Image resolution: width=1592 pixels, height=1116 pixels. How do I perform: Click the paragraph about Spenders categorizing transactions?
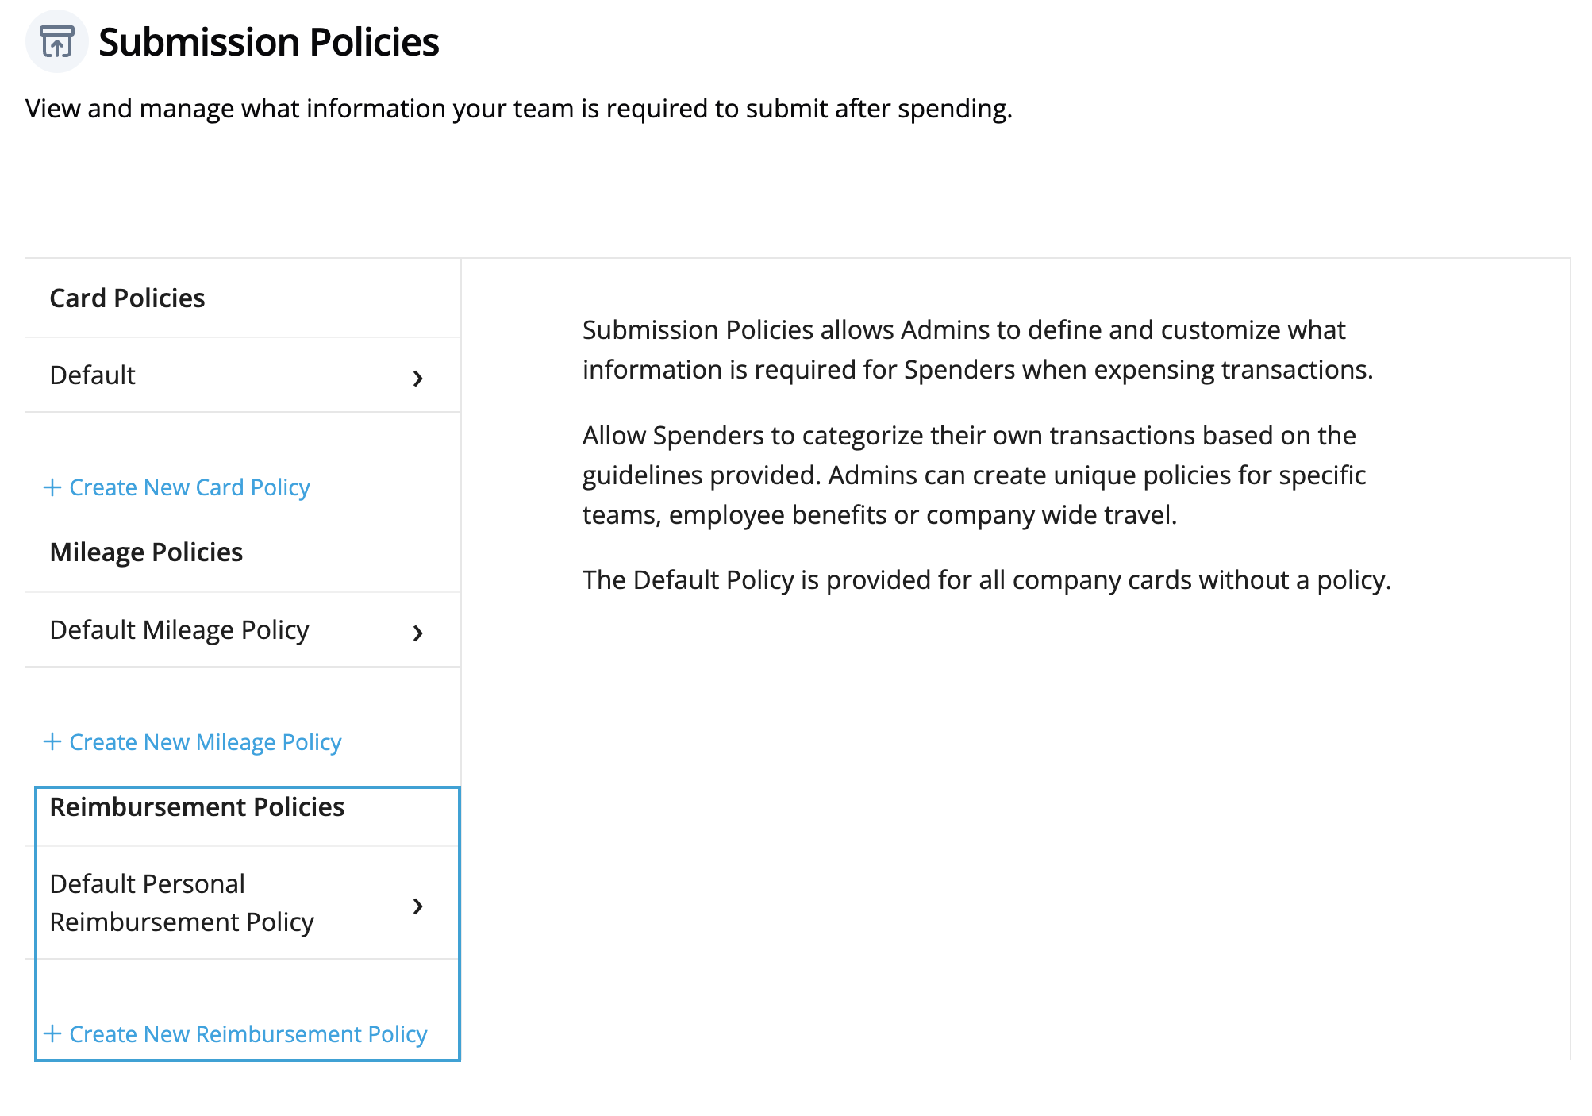coord(975,475)
